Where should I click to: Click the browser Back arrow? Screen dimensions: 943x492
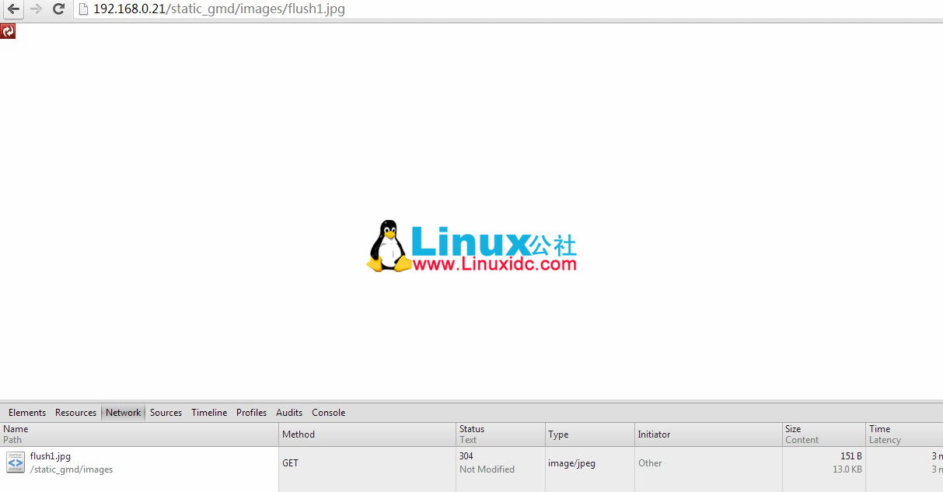13,9
